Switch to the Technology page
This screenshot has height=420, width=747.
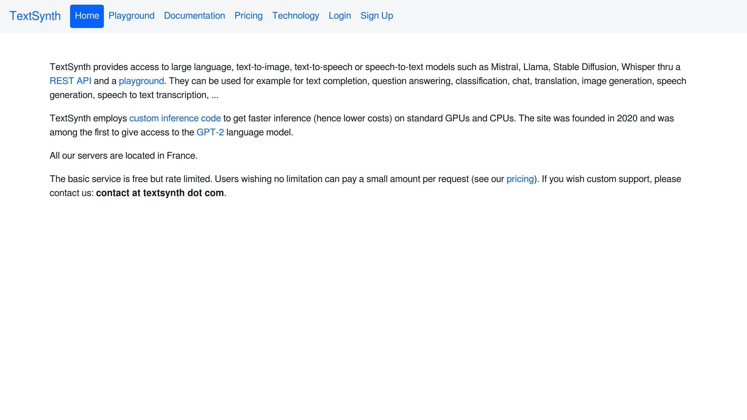tap(295, 16)
